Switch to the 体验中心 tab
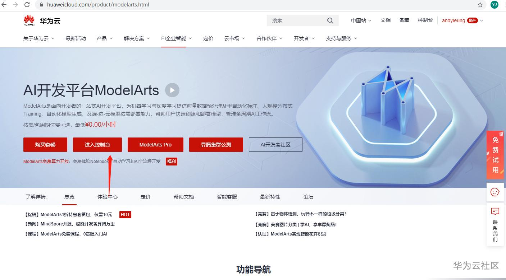This screenshot has width=506, height=280. pos(108,197)
